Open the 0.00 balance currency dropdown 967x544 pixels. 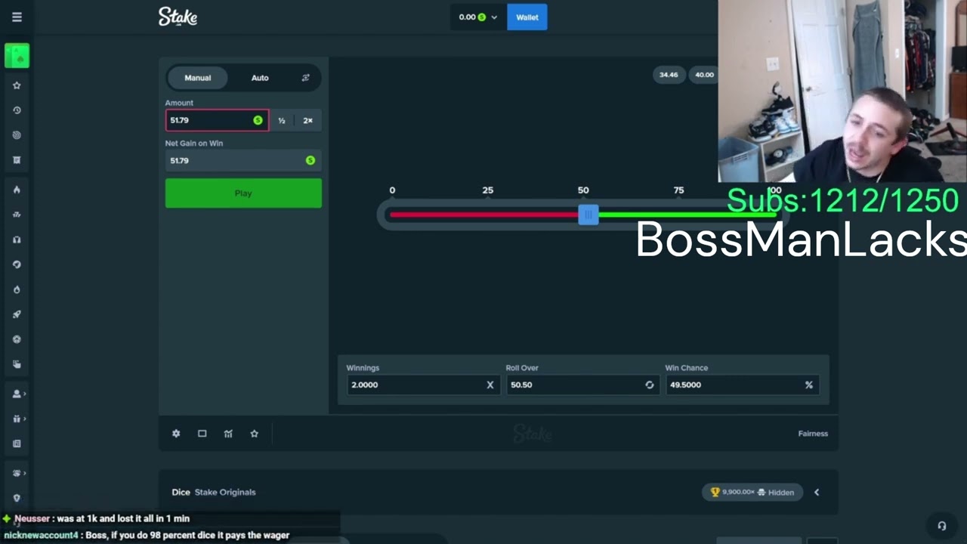point(477,17)
